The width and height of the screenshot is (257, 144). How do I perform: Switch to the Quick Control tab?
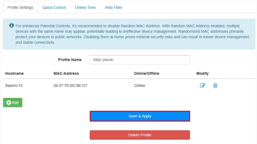click(x=54, y=7)
